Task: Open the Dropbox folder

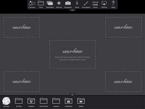Action: tap(31, 102)
